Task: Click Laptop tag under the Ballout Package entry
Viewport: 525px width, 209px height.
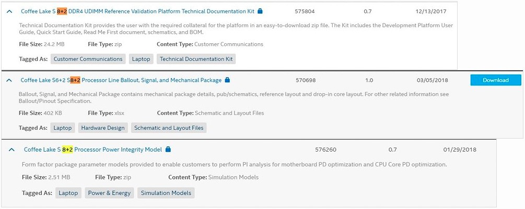Action: coord(63,128)
